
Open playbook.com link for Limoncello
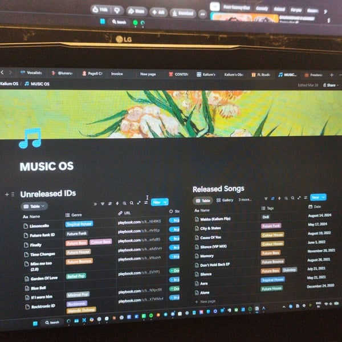pyautogui.click(x=139, y=222)
